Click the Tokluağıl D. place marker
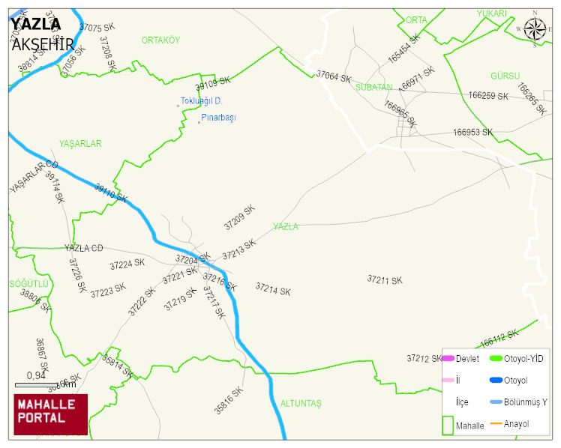561x448 pixels. (178, 106)
